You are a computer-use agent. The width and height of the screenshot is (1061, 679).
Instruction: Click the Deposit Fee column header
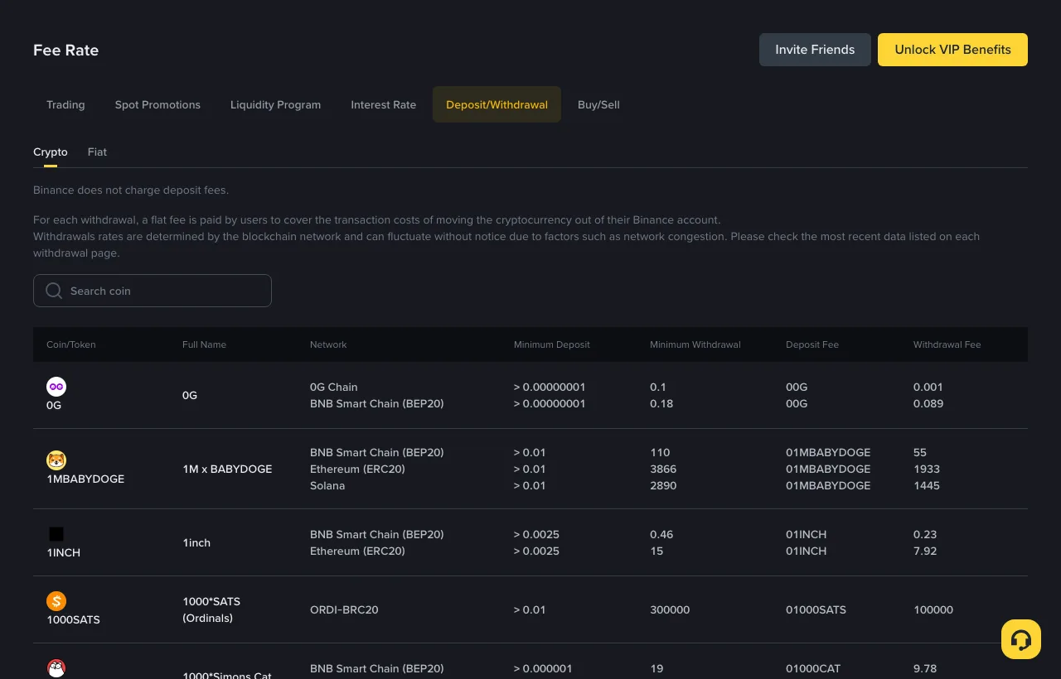coord(812,344)
